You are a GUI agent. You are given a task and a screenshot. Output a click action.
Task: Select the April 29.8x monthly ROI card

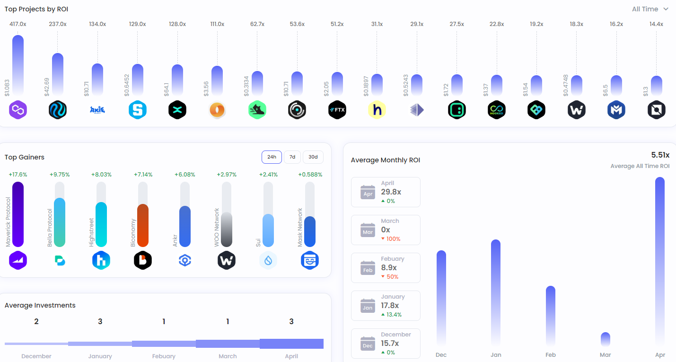pos(386,192)
